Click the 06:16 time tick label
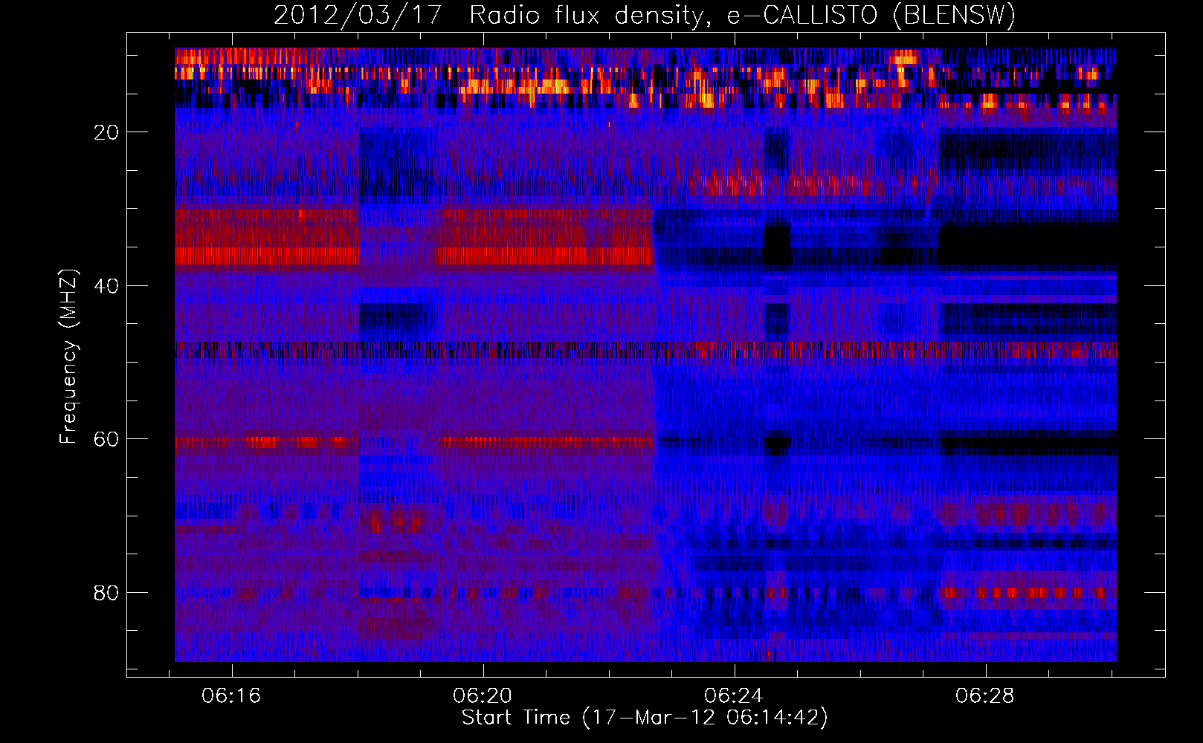The image size is (1203, 743). pyautogui.click(x=231, y=695)
